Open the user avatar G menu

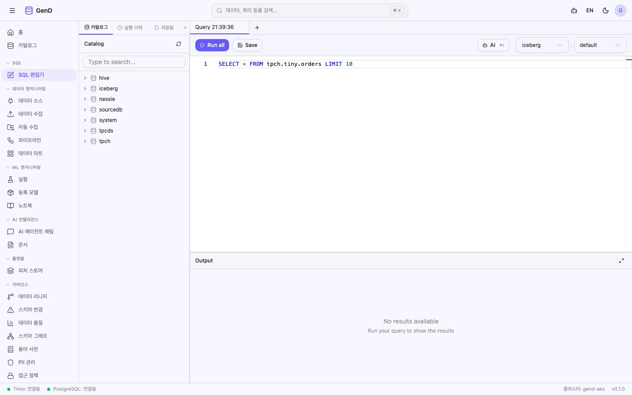click(x=621, y=11)
